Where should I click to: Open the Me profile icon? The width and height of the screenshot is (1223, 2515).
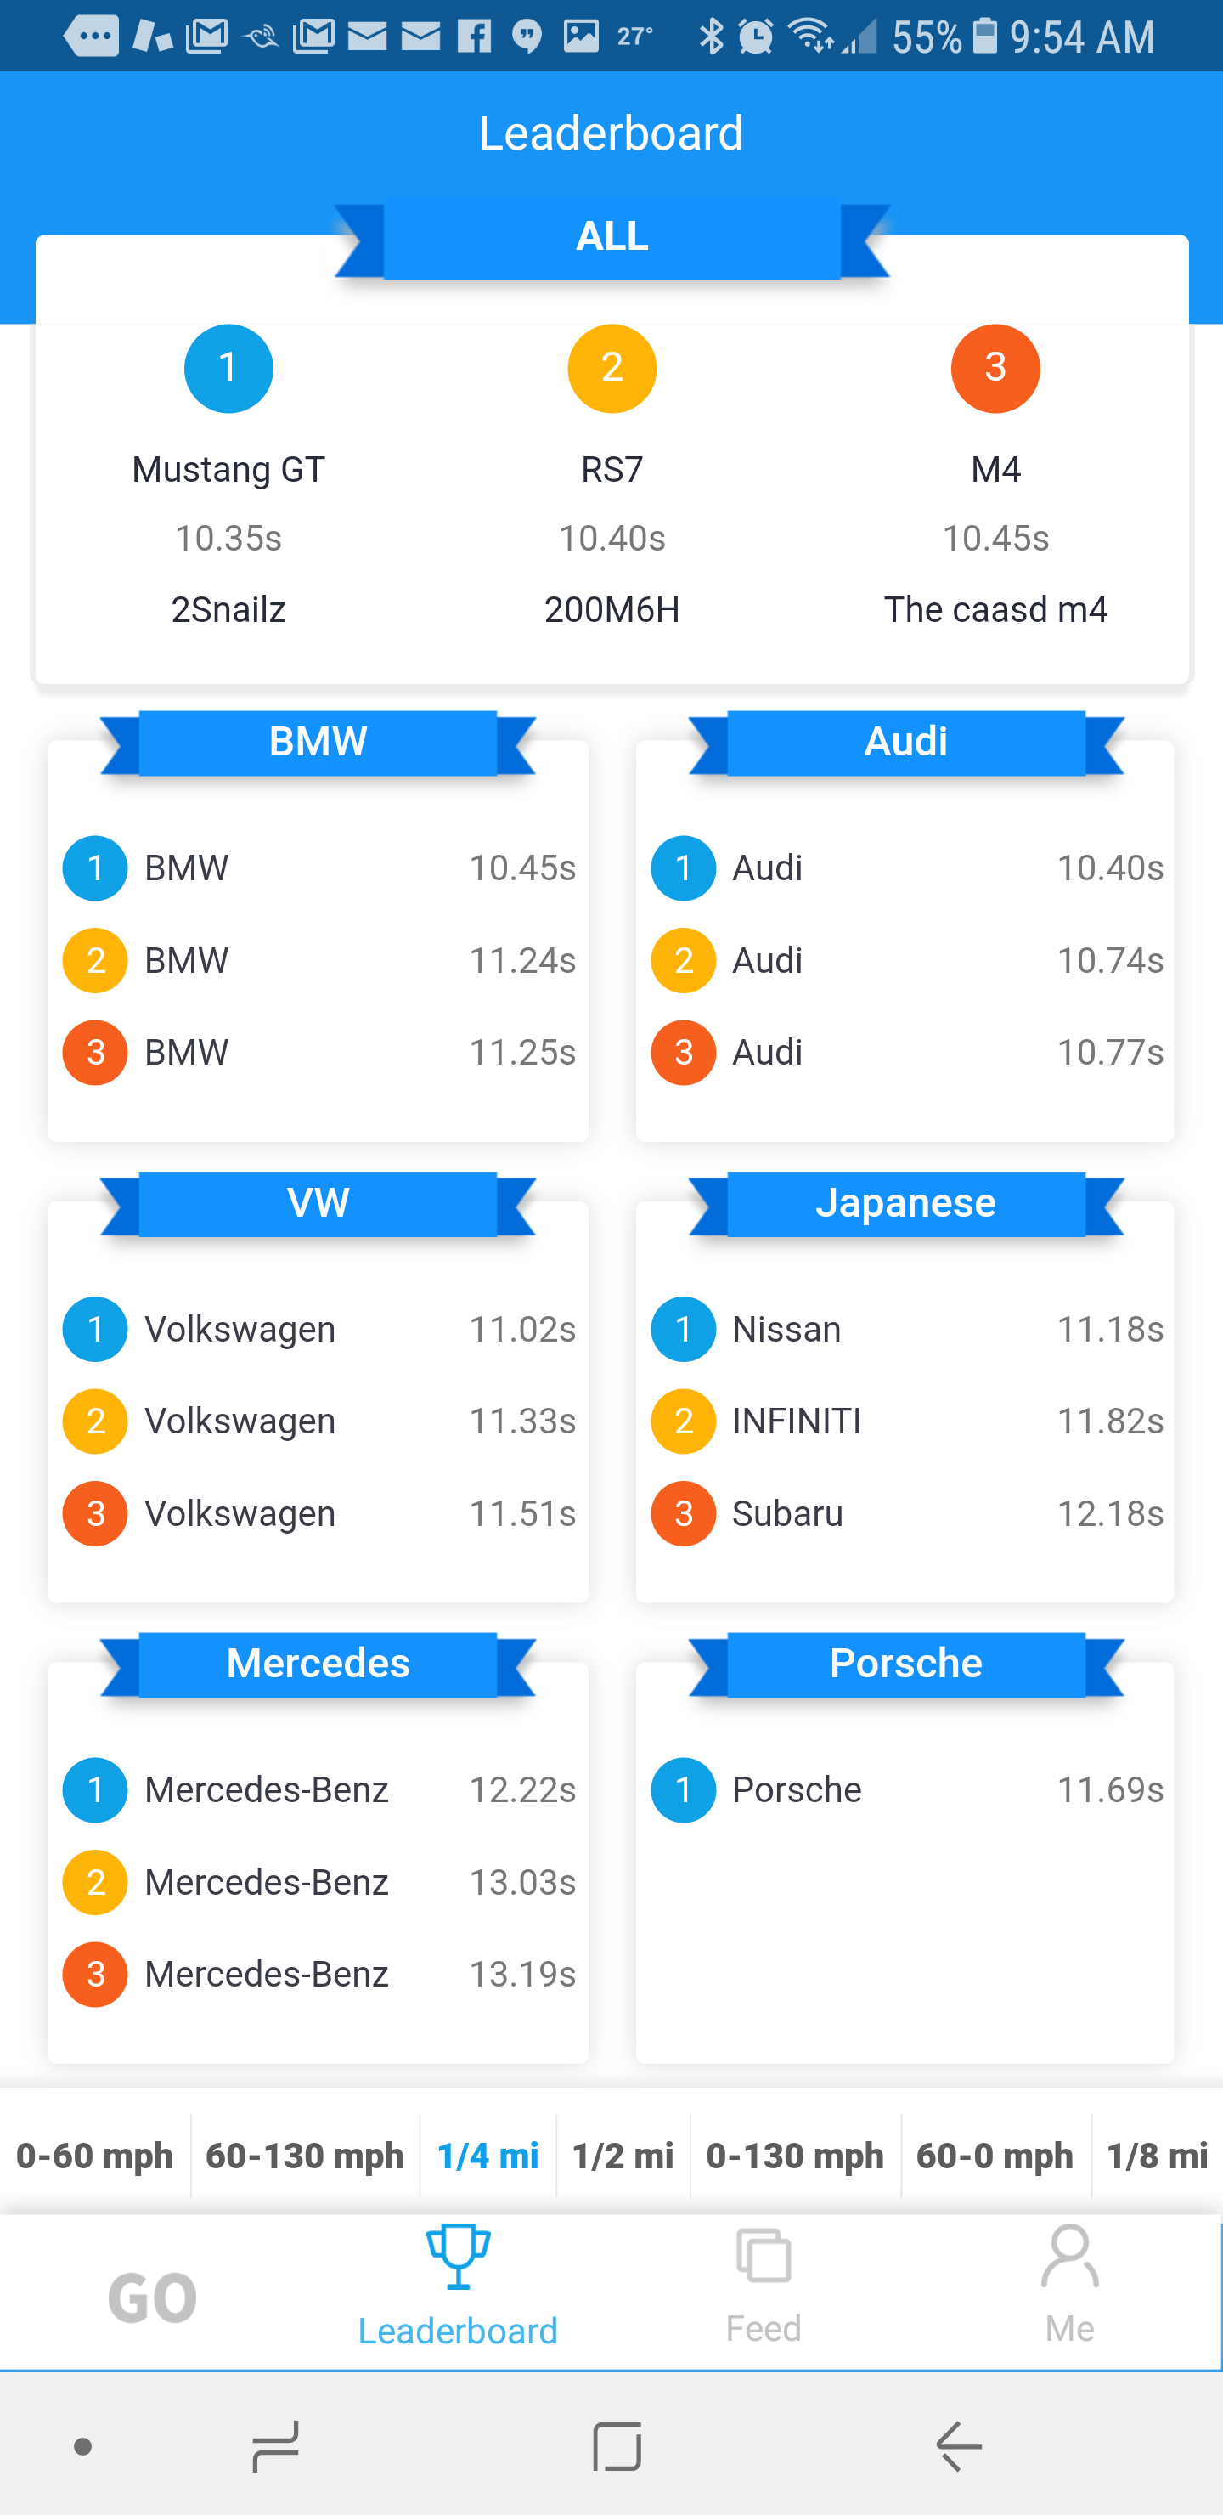(1068, 2256)
